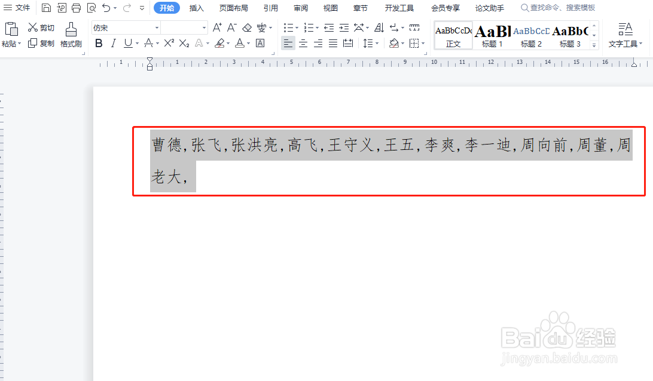Click the text highlight color button
This screenshot has height=381, width=653.
220,43
